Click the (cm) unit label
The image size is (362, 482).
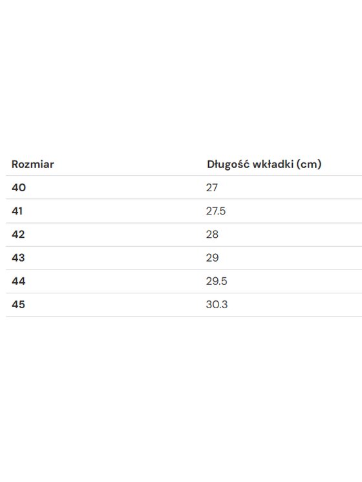(x=309, y=165)
